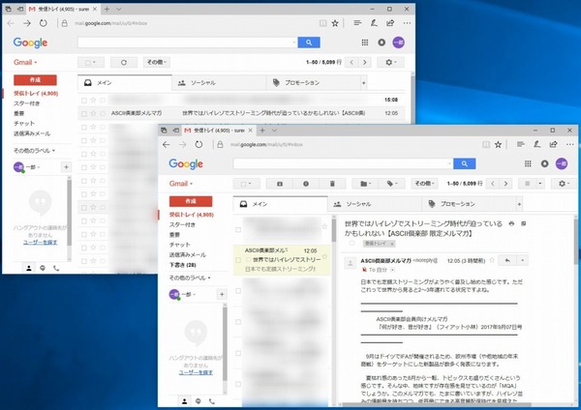Open phone calls icon in front Hangouts panel
This screenshot has height=410, width=581.
click(211, 401)
